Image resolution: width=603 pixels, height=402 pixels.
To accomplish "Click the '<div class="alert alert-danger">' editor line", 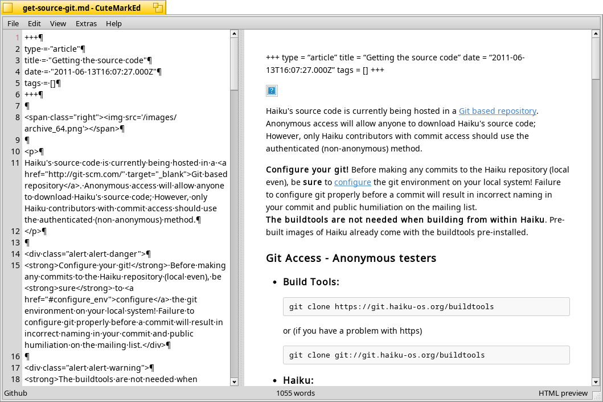I will [x=88, y=254].
